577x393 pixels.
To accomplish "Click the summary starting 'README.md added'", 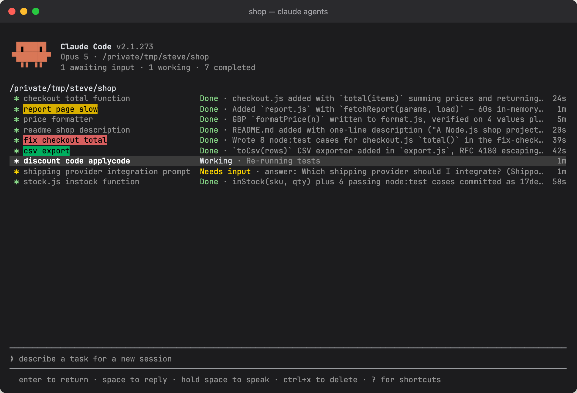I will 388,130.
